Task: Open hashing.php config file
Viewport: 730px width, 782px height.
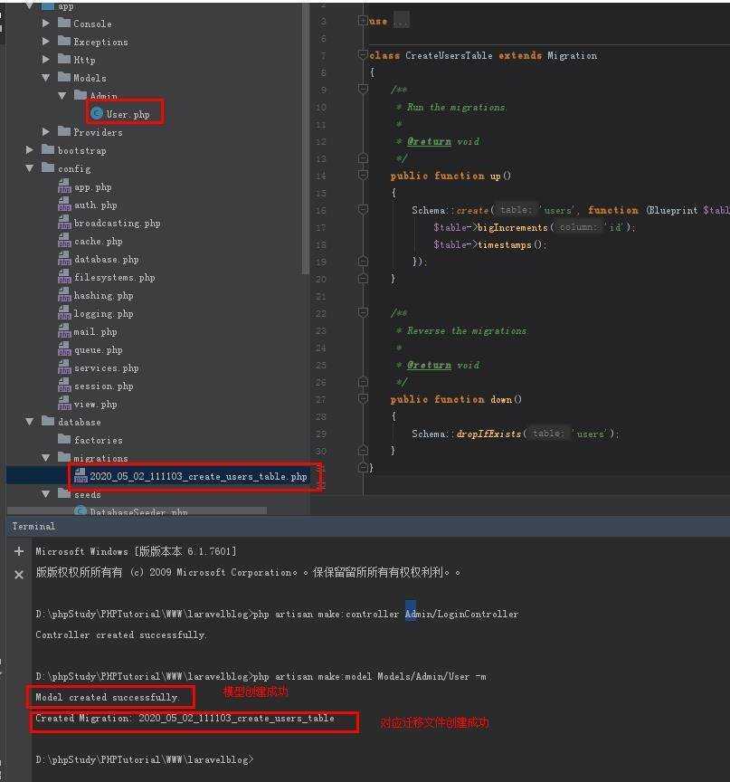Action: coord(104,296)
